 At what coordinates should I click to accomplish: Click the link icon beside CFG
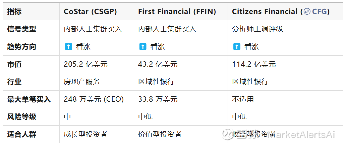click(307, 12)
